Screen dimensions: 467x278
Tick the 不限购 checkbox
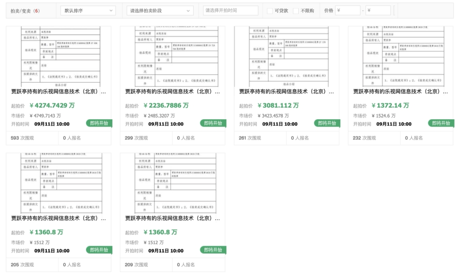pos(296,11)
